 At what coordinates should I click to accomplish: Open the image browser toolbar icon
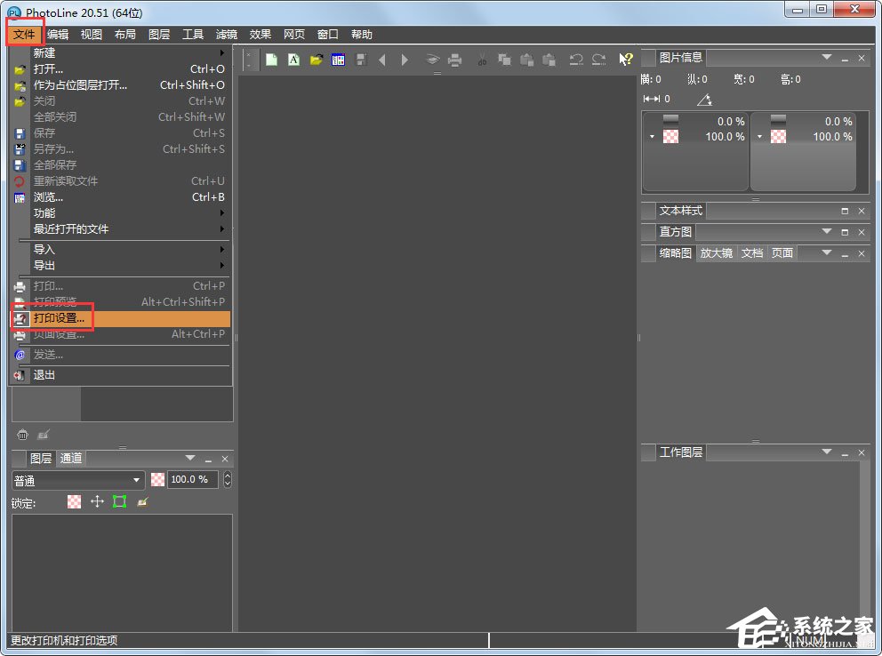point(338,59)
